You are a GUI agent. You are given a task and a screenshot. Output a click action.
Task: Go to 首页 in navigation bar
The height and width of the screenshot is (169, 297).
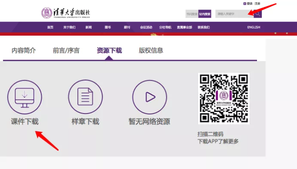[50, 27]
